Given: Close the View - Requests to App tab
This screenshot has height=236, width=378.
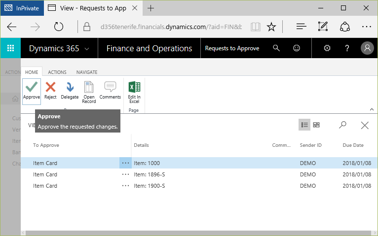Looking at the screenshot, I should 135,8.
